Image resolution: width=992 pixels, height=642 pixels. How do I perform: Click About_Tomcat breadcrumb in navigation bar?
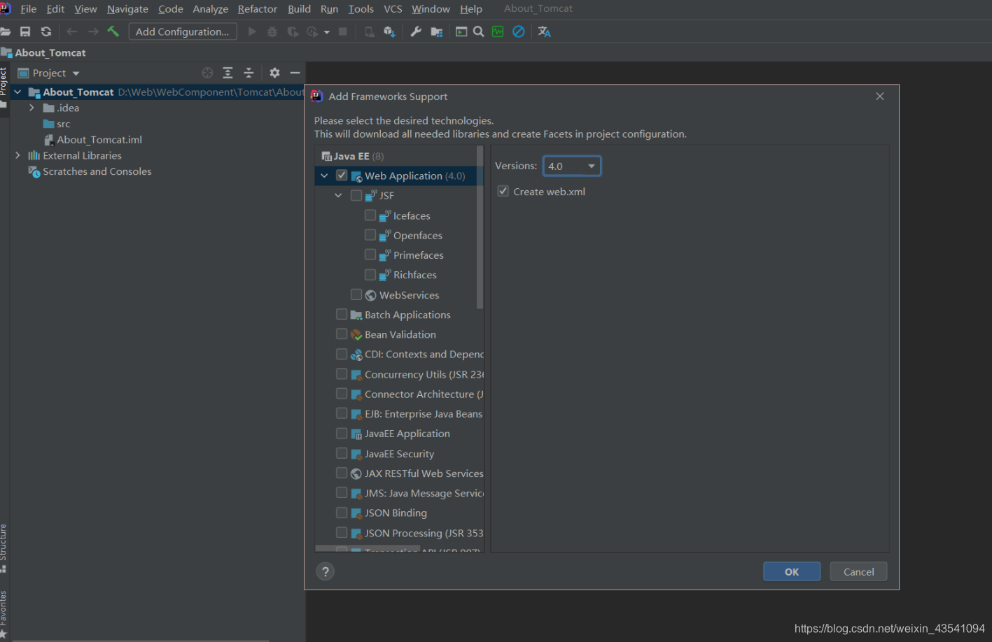pos(50,52)
